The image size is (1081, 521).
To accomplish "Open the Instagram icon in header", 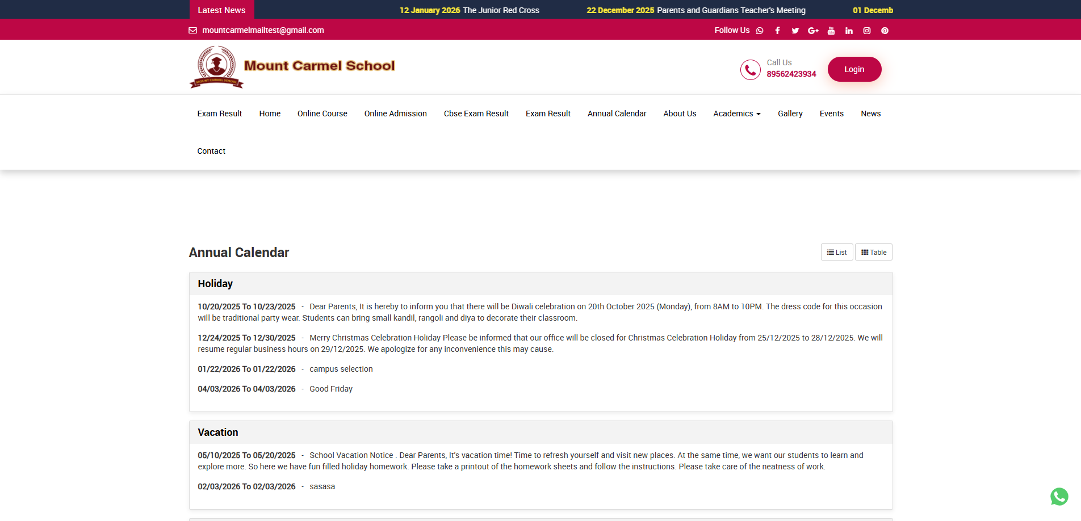I will point(867,31).
